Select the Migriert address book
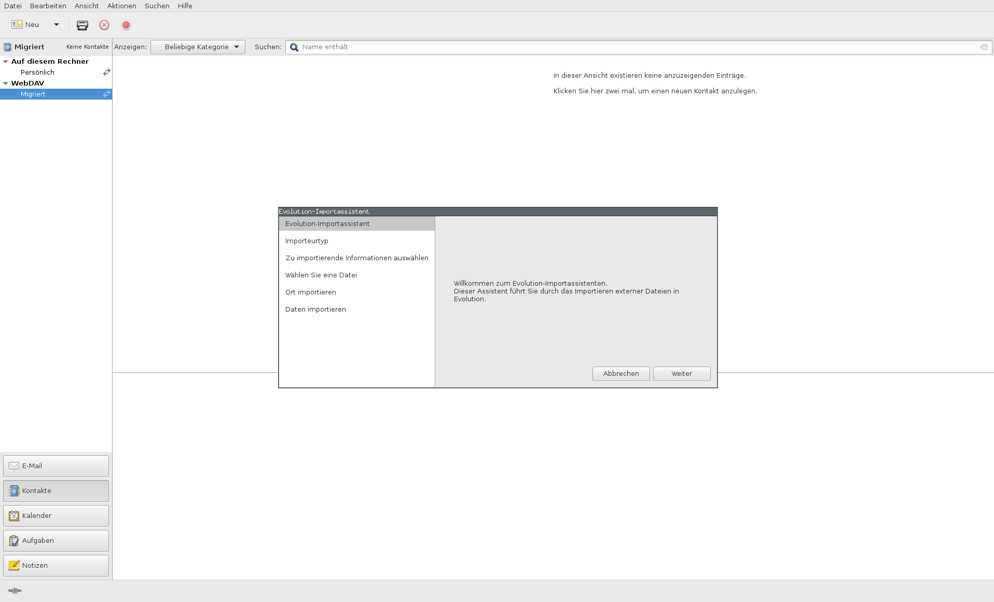The image size is (994, 602). (56, 94)
